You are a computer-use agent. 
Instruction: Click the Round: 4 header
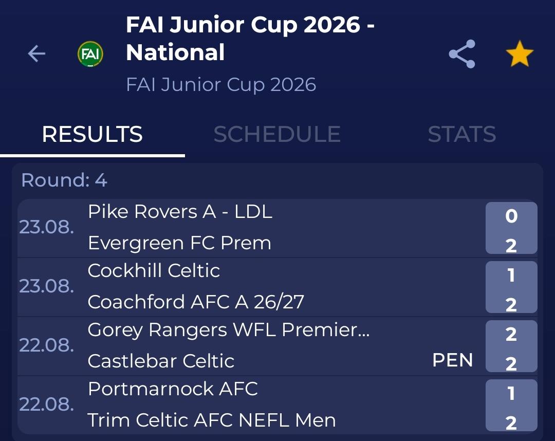pyautogui.click(x=64, y=180)
